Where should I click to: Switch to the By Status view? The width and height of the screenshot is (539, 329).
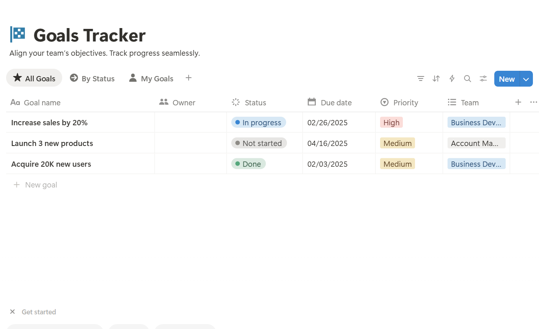pos(92,78)
